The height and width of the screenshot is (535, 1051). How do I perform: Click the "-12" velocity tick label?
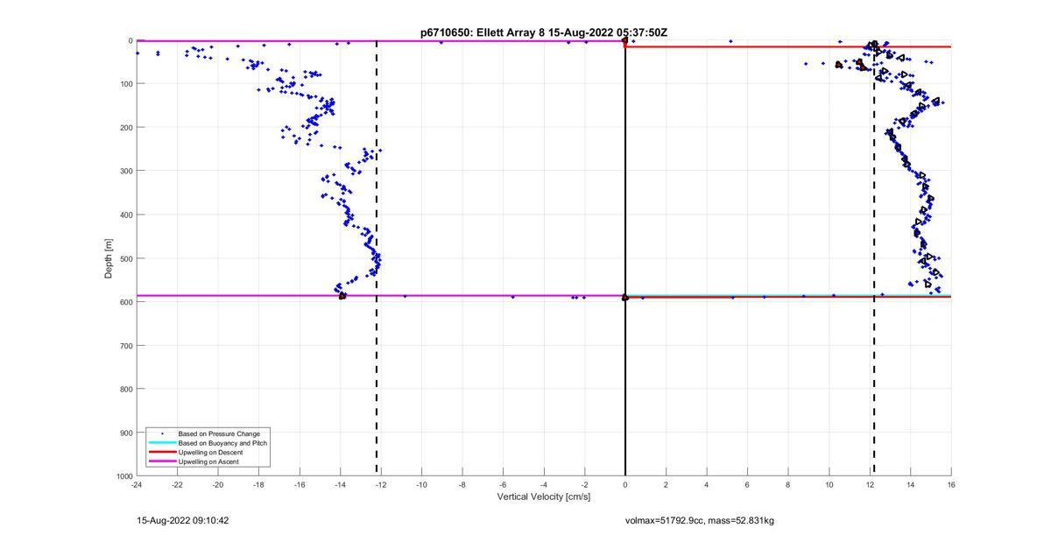[381, 484]
